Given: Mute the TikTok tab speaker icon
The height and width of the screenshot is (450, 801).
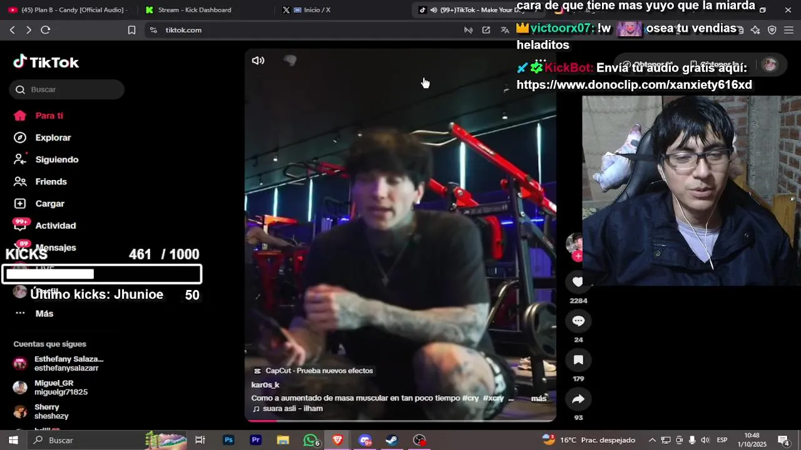Looking at the screenshot, I should point(434,10).
